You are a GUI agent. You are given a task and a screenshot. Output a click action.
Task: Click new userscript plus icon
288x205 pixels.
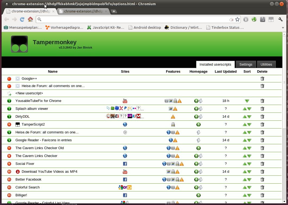[x=9, y=94]
